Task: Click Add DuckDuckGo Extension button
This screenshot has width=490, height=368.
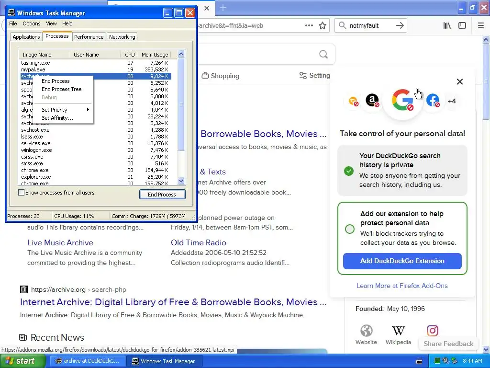Action: pyautogui.click(x=402, y=261)
